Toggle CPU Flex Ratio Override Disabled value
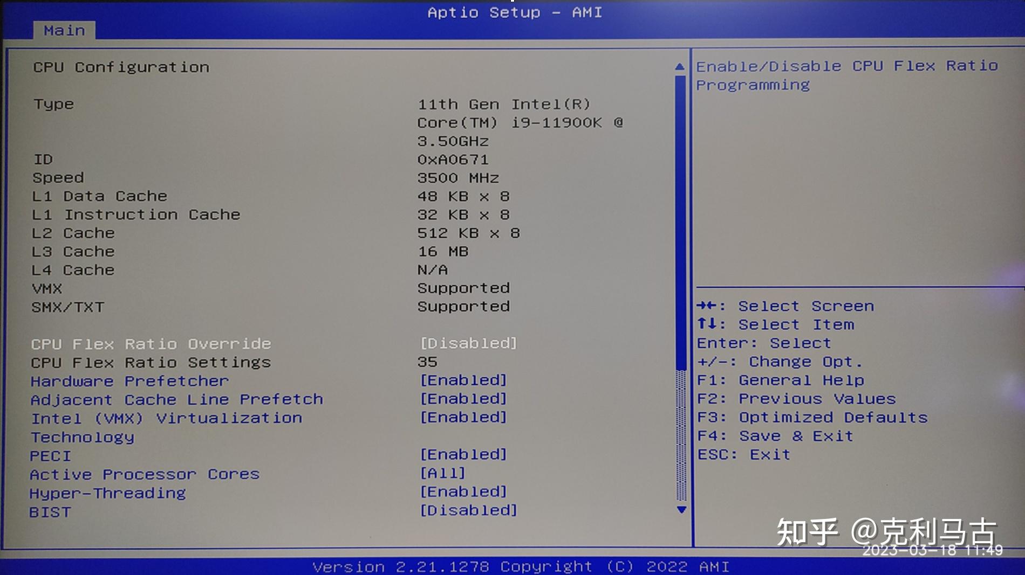This screenshot has width=1025, height=575. [468, 343]
